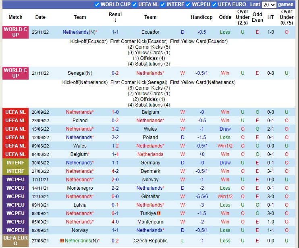Open the 1-1 result against Ecuador
Screen dimensions: 299x248
[x=115, y=32]
